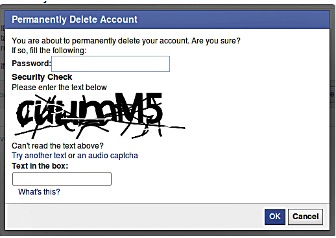This screenshot has height=238, width=336.
Task: Click the scribbled lines beneath captcha letters
Action: 97,131
